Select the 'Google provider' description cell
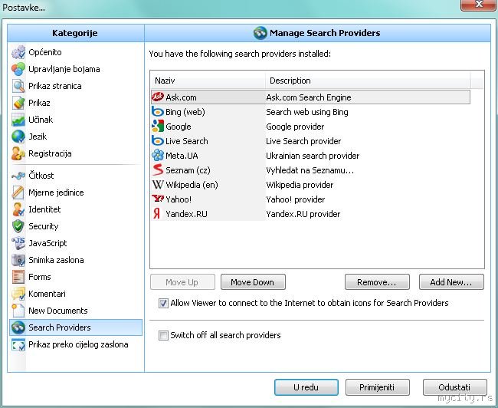Viewport: 498px width, 408px height. [295, 127]
